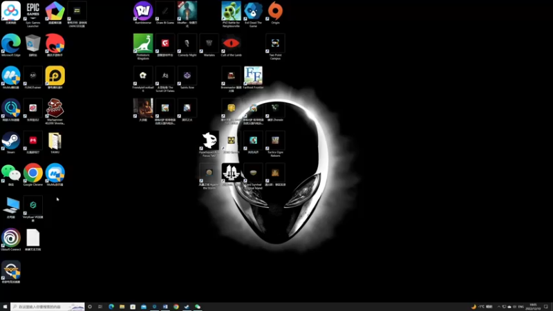Open the Windows Start menu

[x=5, y=307]
